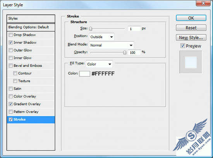Open the Pattern Overlay settings label
This screenshot has height=158, width=213.
tap(26, 112)
